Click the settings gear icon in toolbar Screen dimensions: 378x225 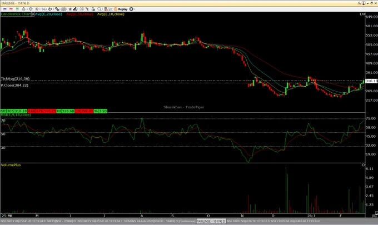click(131, 9)
